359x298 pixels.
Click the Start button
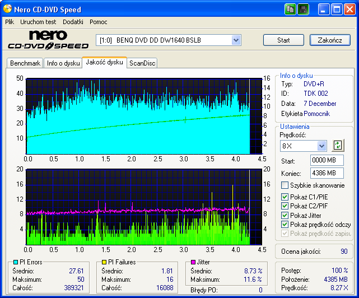(x=283, y=40)
